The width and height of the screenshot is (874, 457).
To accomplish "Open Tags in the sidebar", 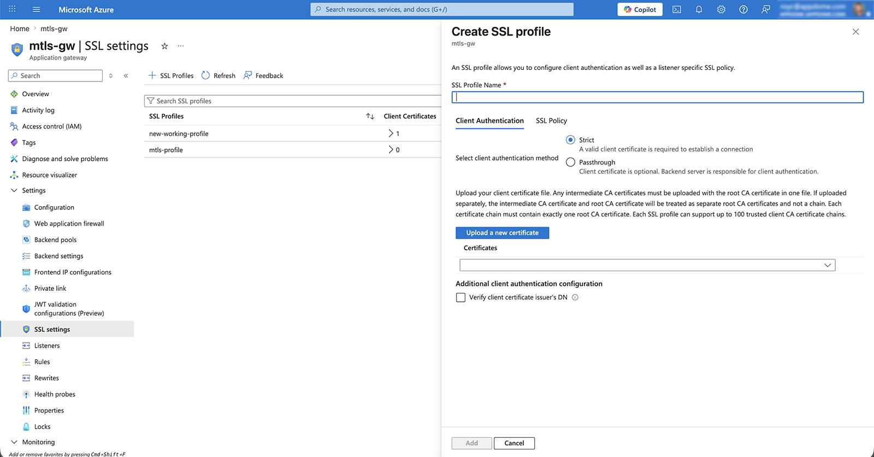I will pos(29,143).
